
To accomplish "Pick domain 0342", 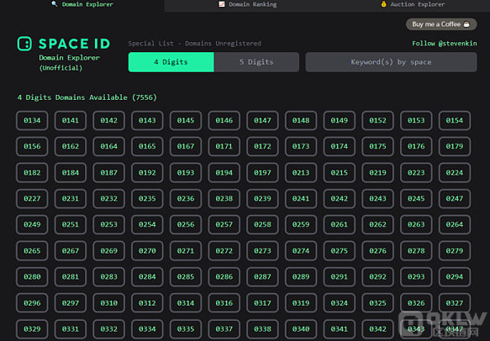I will pos(378,329).
